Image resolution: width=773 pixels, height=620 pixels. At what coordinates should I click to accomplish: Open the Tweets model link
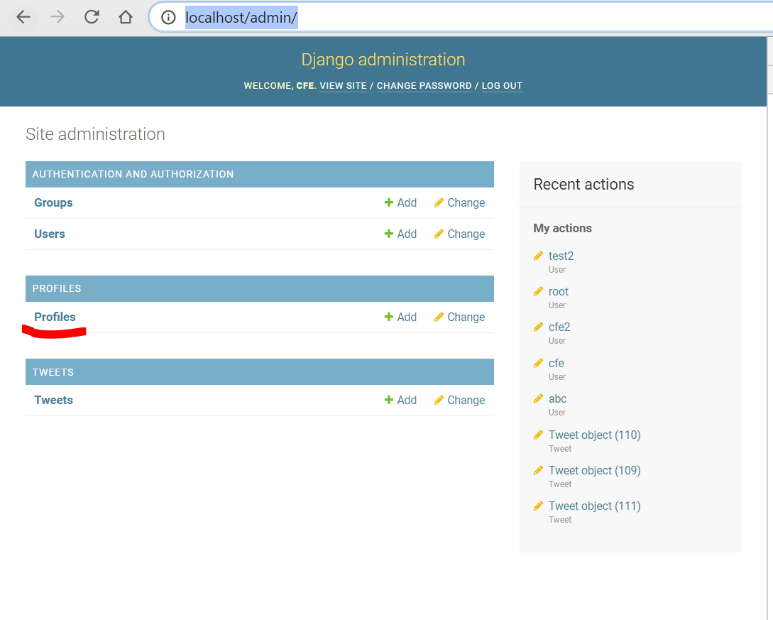point(54,400)
